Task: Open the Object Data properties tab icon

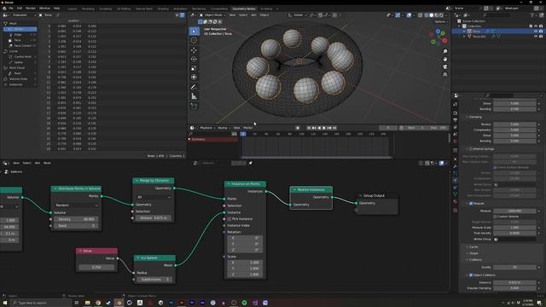Action: (x=456, y=194)
